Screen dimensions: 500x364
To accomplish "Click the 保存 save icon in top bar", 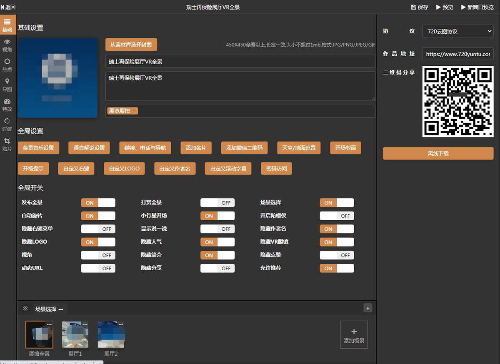I will tap(413, 7).
